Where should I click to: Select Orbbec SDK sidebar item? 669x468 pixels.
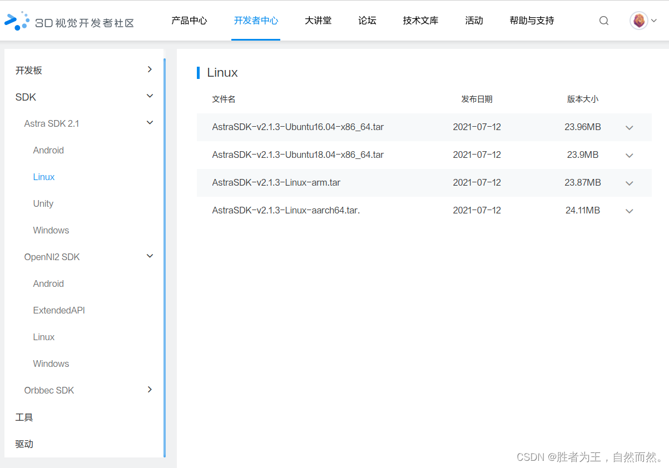[49, 390]
